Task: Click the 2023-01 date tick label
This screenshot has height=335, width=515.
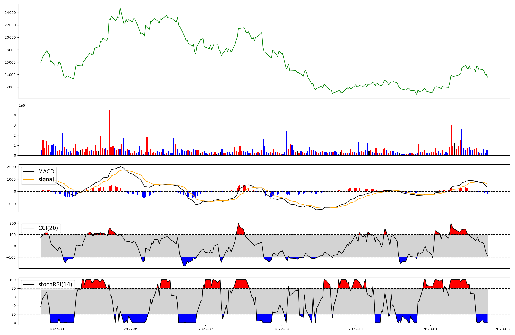Action: (x=430, y=329)
